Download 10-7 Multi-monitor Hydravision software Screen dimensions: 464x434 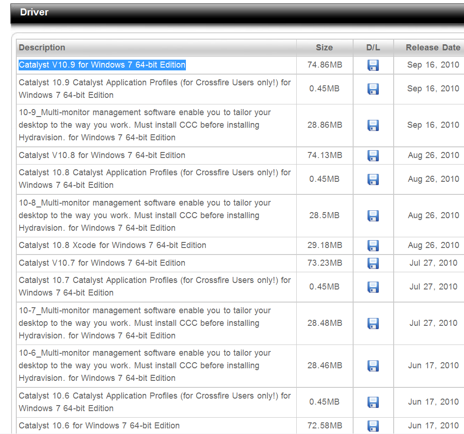point(373,323)
